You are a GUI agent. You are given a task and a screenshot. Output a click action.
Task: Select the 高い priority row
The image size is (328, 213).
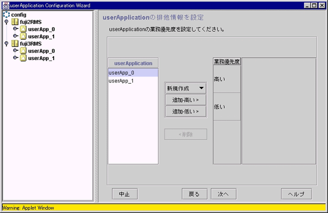coord(227,79)
